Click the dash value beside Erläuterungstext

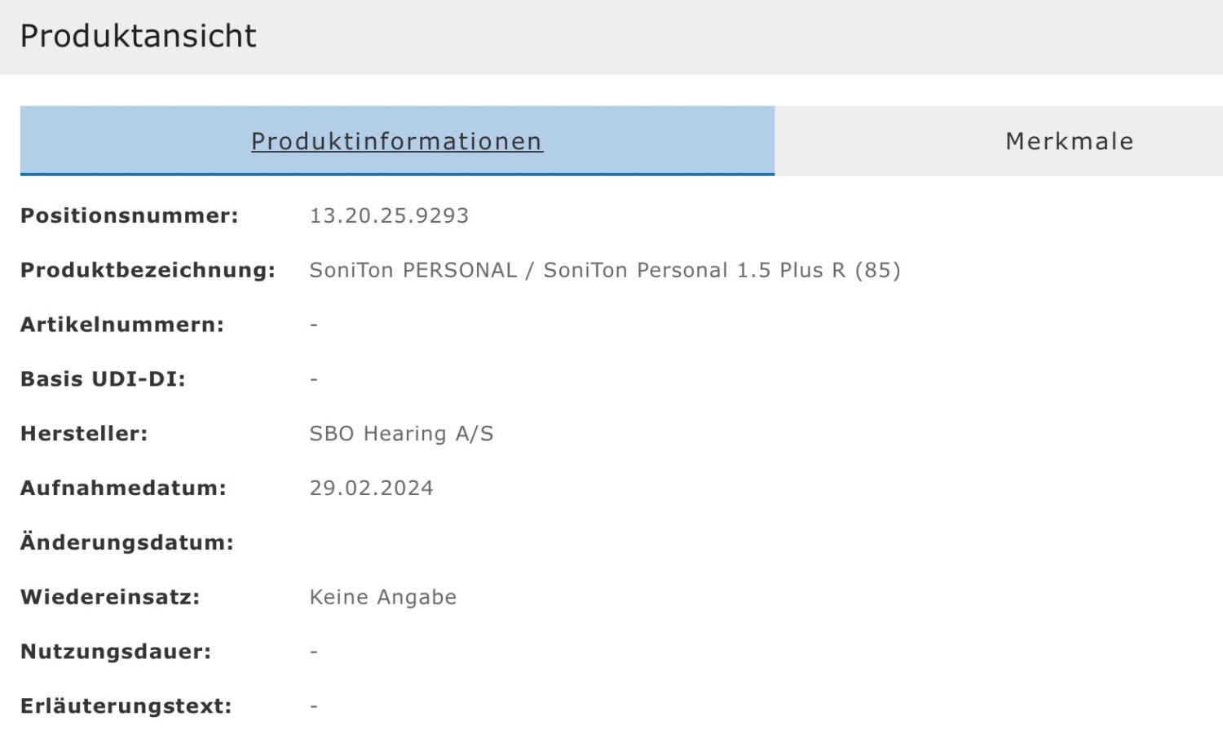click(314, 706)
